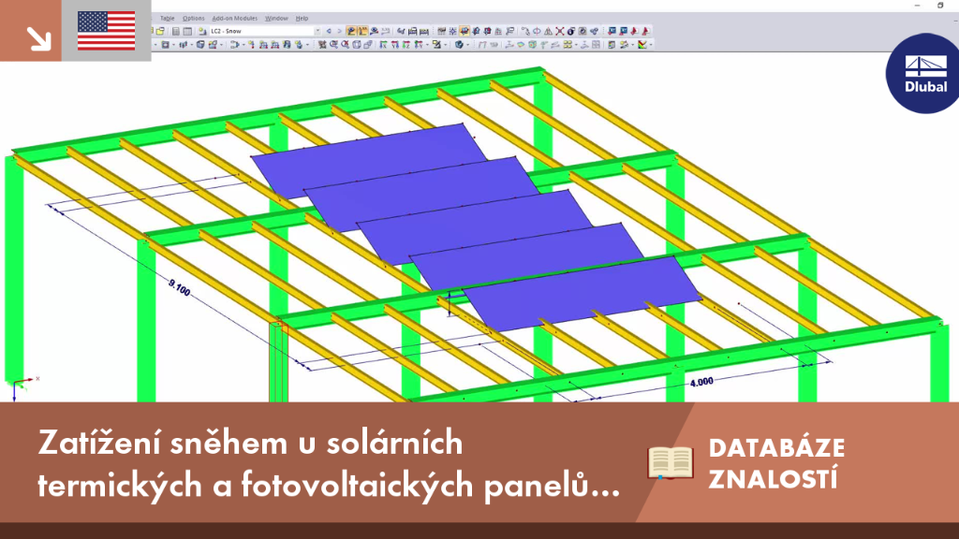The width and height of the screenshot is (959, 539).
Task: Click the yellow four-squares window arrangement icon
Action: [568, 45]
